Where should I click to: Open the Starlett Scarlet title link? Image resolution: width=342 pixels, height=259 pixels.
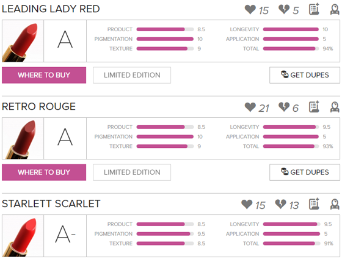click(51, 204)
